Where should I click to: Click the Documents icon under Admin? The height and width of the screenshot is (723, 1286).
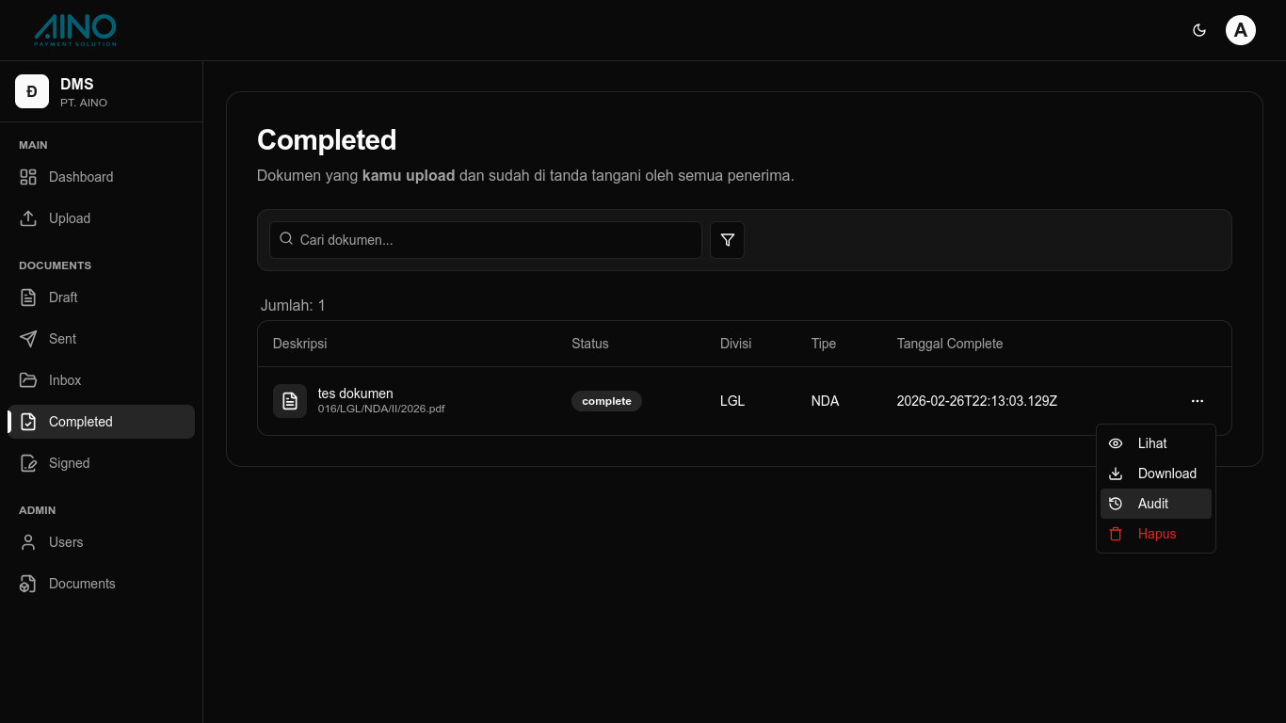coord(28,584)
